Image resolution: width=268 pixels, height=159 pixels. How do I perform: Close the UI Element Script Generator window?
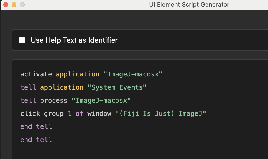[x=6, y=5]
